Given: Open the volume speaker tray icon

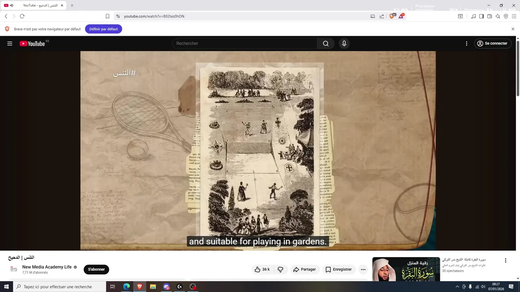Looking at the screenshot, I should pyautogui.click(x=483, y=287).
